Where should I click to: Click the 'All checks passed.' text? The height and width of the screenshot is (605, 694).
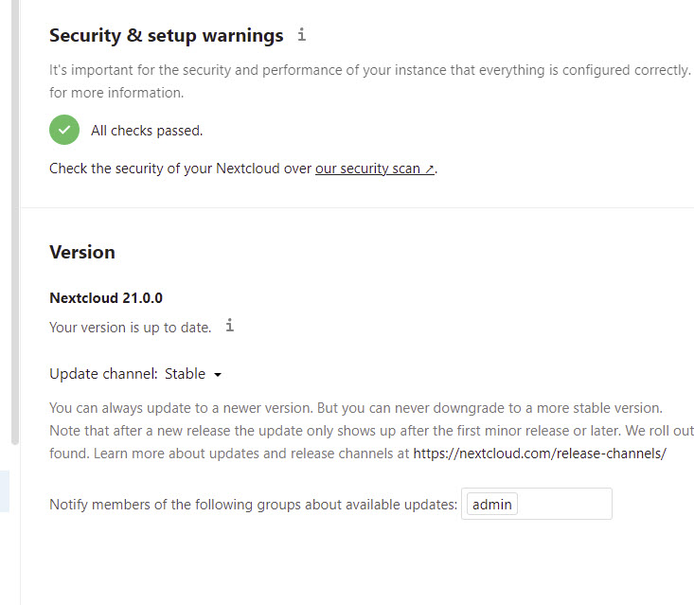click(147, 131)
